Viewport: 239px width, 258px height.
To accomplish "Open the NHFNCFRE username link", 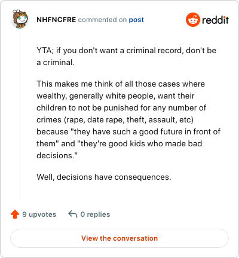I will click(56, 20).
